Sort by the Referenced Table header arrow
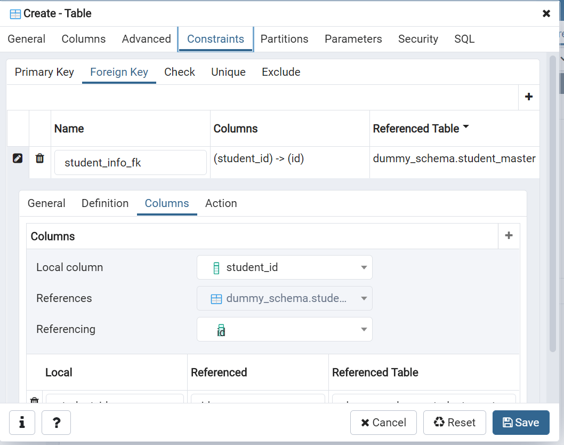Screen dimensions: 564x445 click(466, 128)
